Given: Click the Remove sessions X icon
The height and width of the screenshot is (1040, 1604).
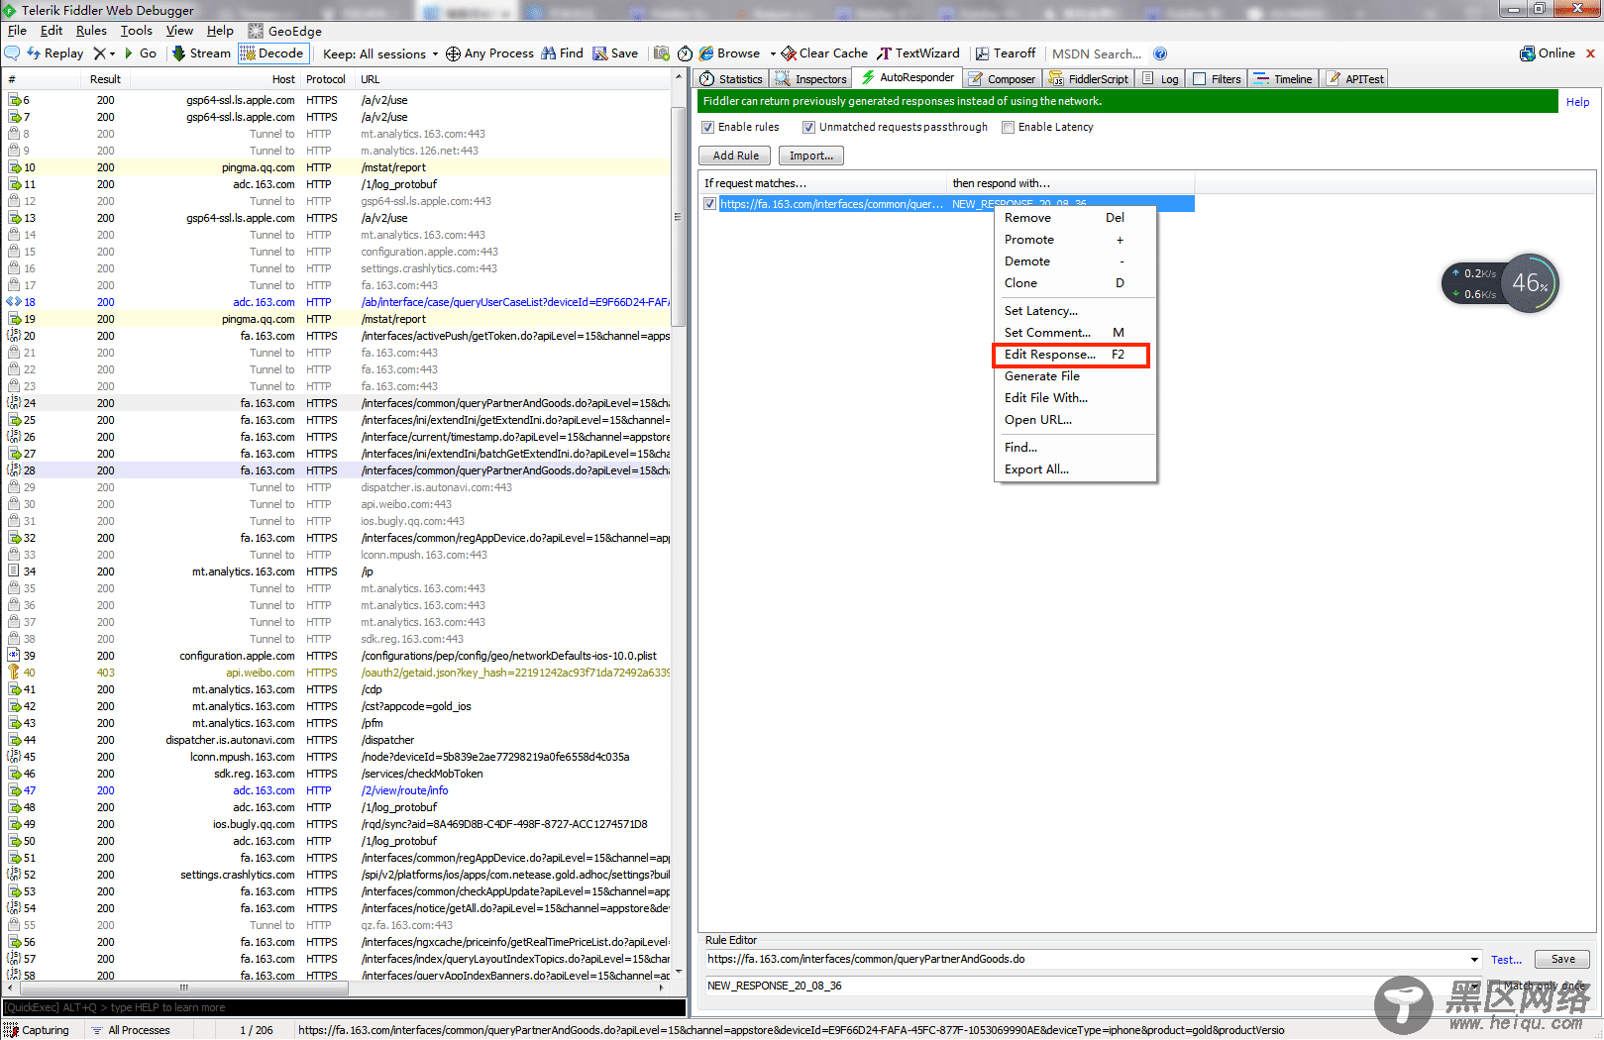Looking at the screenshot, I should [99, 53].
